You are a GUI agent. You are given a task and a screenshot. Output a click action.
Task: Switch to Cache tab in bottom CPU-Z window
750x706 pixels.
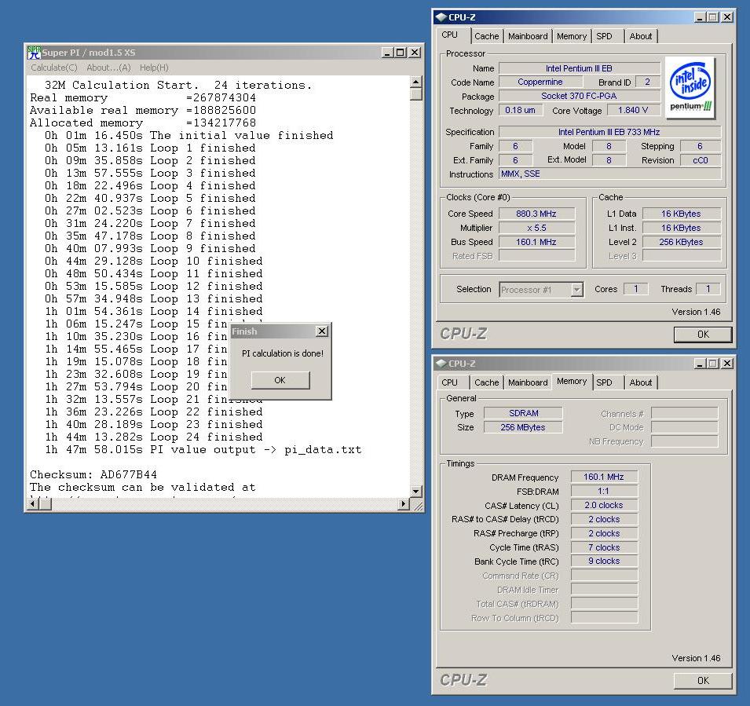click(x=486, y=382)
